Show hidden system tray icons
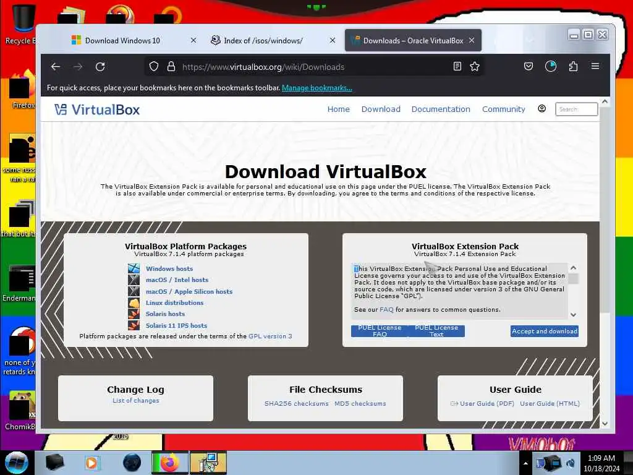The width and height of the screenshot is (633, 475). 525,464
